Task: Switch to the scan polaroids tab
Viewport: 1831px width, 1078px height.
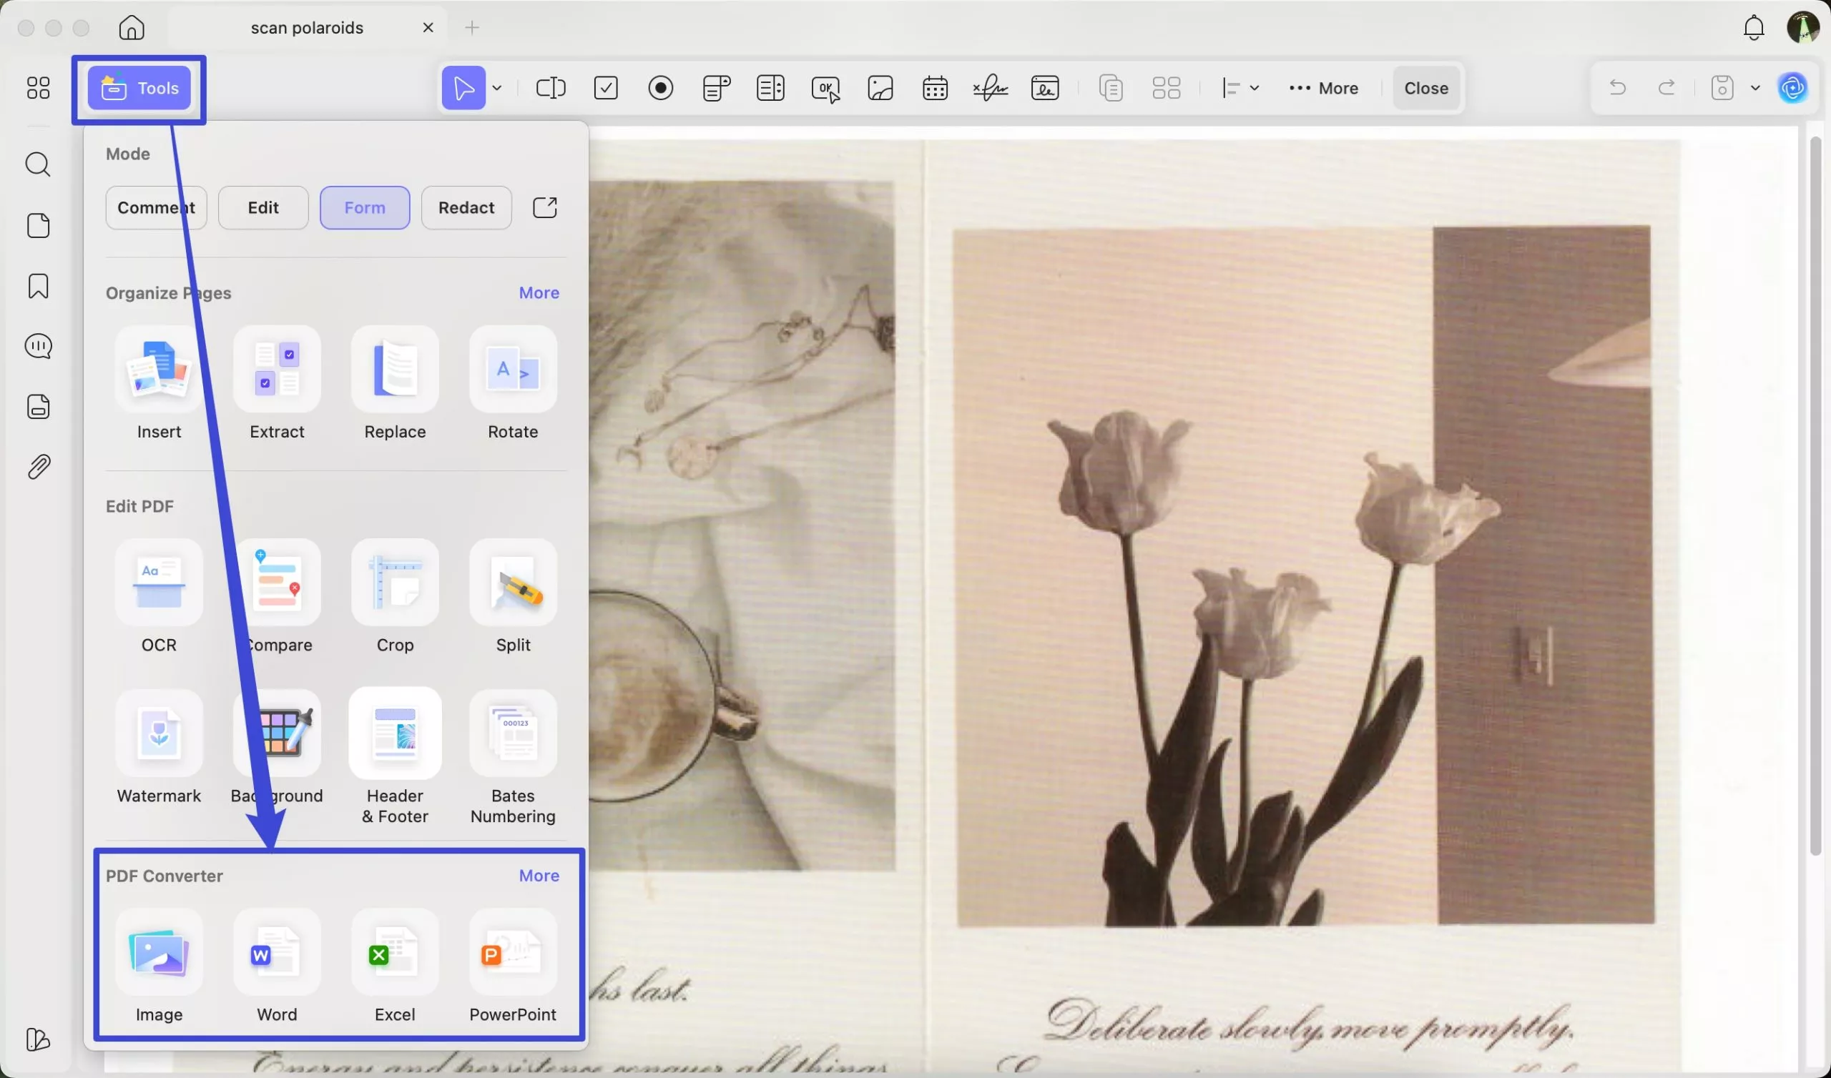Action: coord(307,28)
